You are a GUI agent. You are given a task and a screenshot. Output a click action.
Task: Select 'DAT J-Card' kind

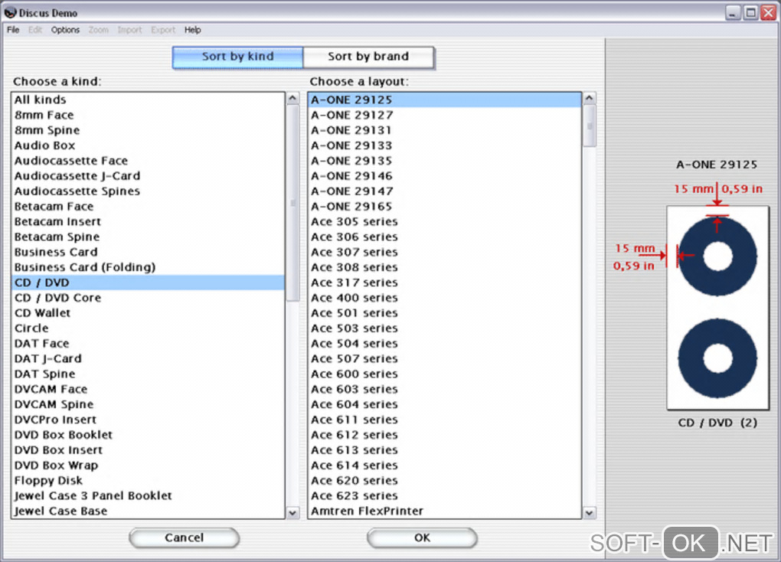tap(148, 359)
